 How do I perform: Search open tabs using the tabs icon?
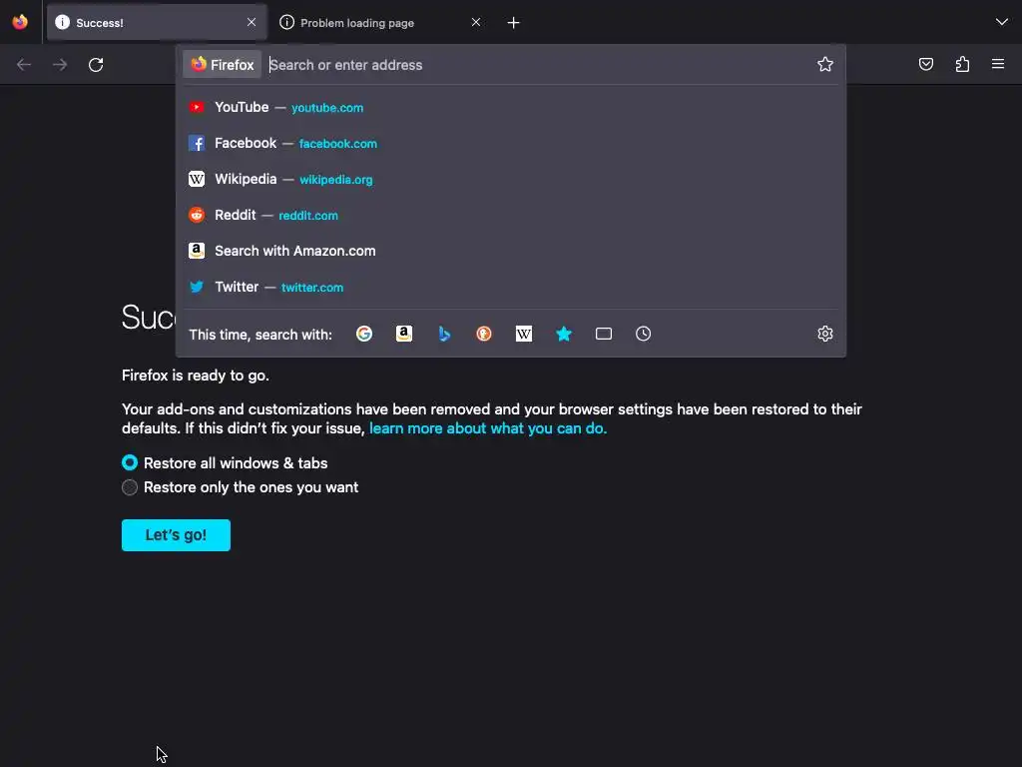point(604,334)
